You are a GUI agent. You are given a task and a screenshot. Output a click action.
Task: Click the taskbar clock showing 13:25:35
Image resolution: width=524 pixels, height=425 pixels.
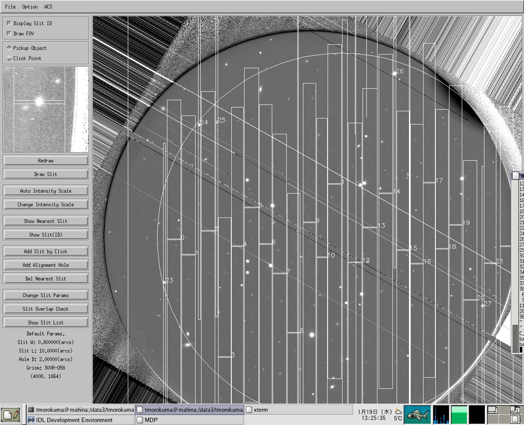click(374, 418)
